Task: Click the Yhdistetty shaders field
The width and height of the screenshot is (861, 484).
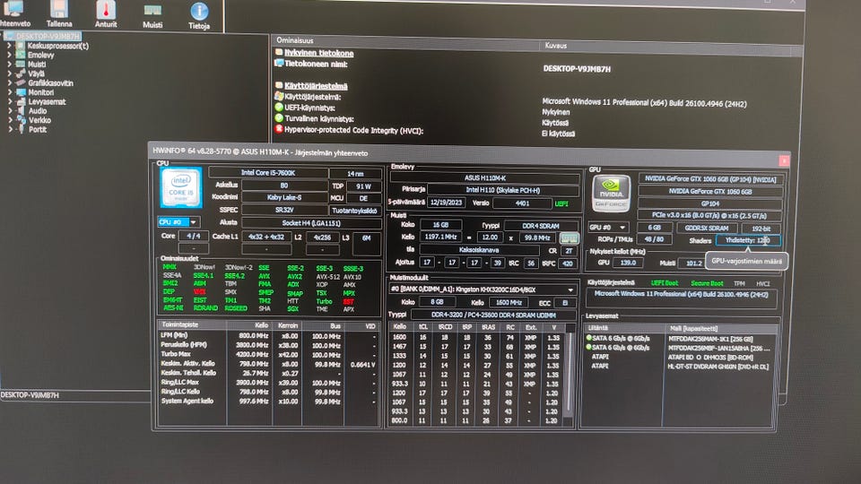Action: click(x=748, y=240)
